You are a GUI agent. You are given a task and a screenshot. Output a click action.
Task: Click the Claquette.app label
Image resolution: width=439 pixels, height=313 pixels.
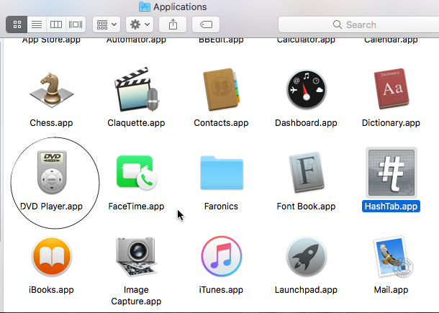(136, 122)
